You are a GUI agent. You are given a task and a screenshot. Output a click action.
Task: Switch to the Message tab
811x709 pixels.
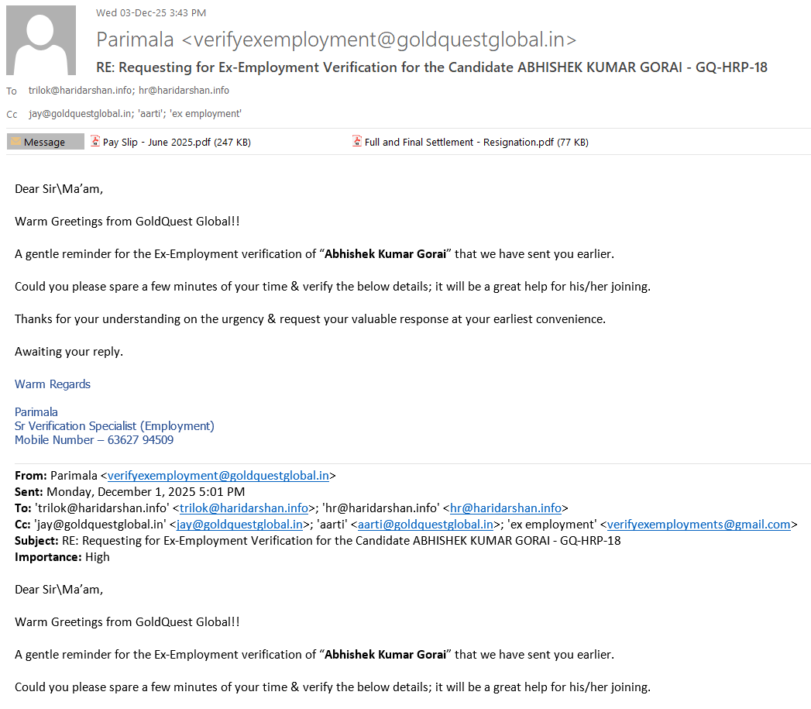(x=45, y=142)
